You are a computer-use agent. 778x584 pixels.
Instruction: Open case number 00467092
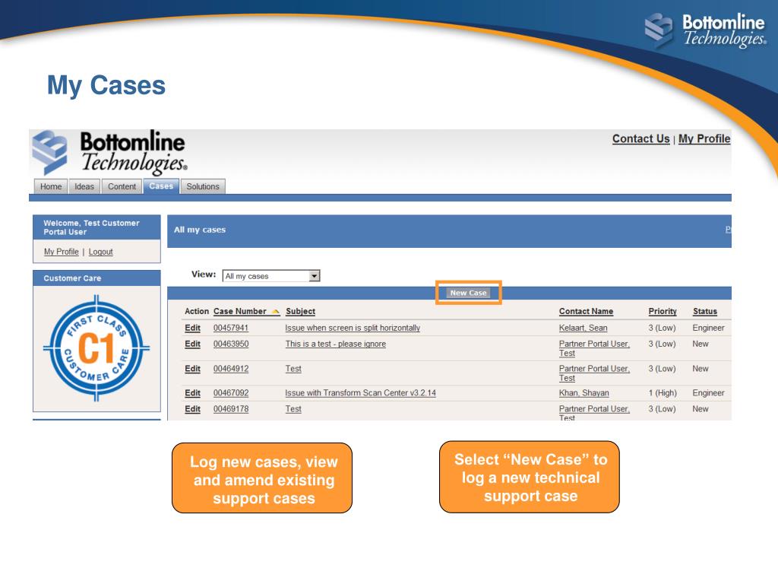point(231,393)
